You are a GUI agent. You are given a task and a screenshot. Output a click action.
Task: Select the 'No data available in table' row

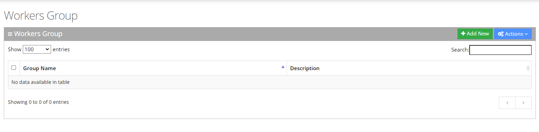pos(270,82)
